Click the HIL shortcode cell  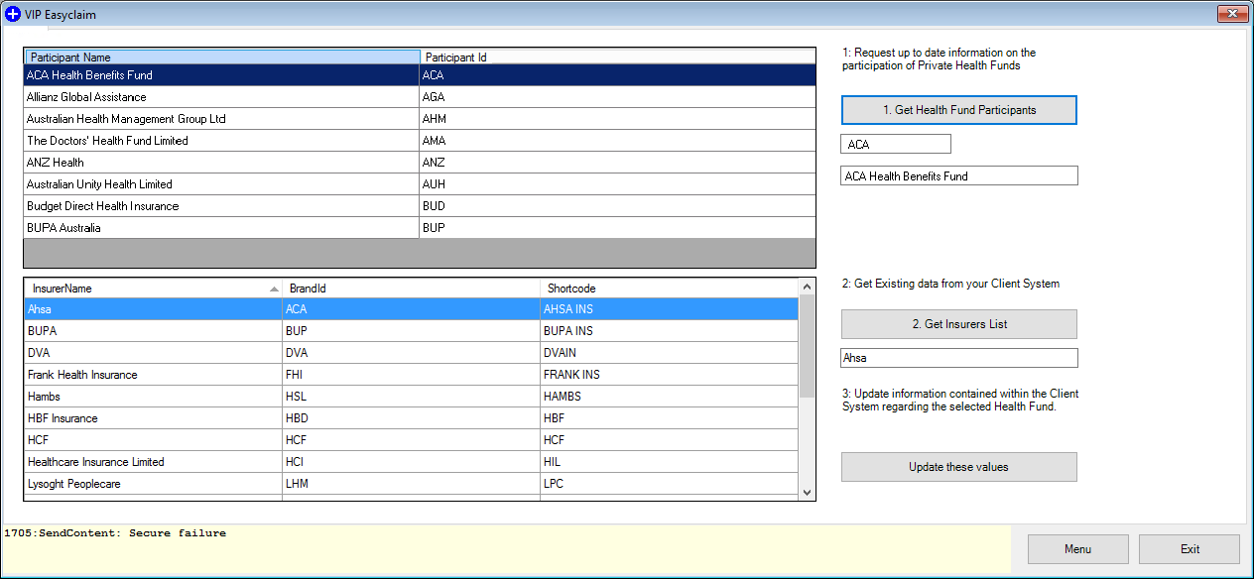coord(669,462)
